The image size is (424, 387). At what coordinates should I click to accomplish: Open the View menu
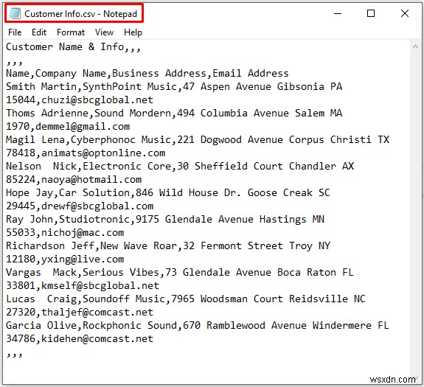[x=104, y=32]
